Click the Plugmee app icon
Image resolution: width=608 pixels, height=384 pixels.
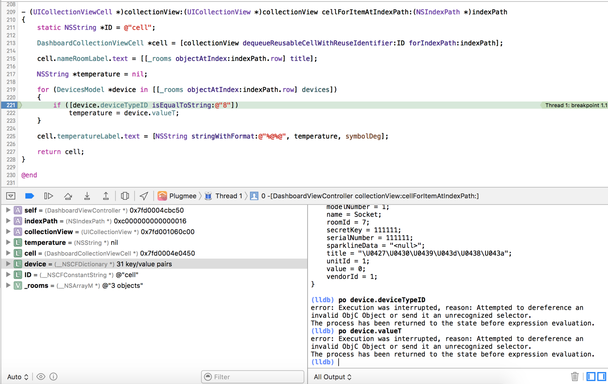click(x=162, y=196)
